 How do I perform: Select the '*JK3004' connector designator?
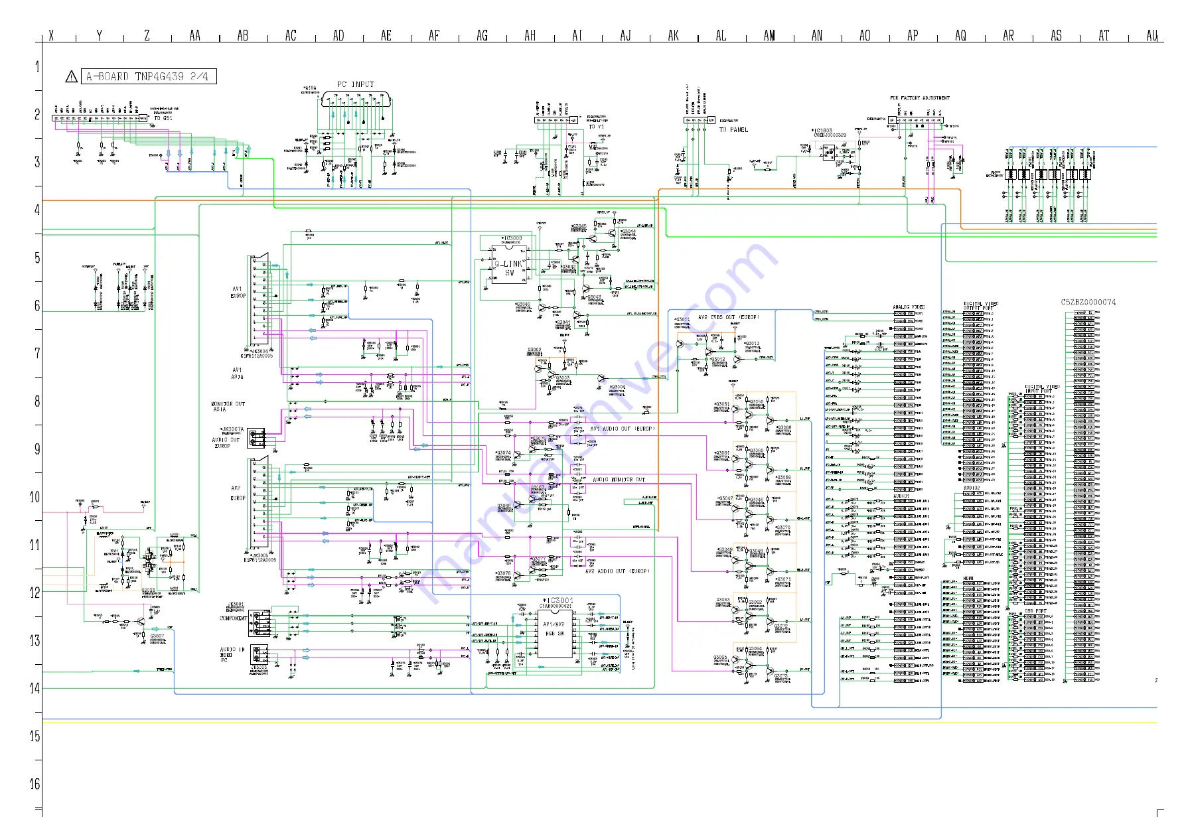tap(258, 351)
